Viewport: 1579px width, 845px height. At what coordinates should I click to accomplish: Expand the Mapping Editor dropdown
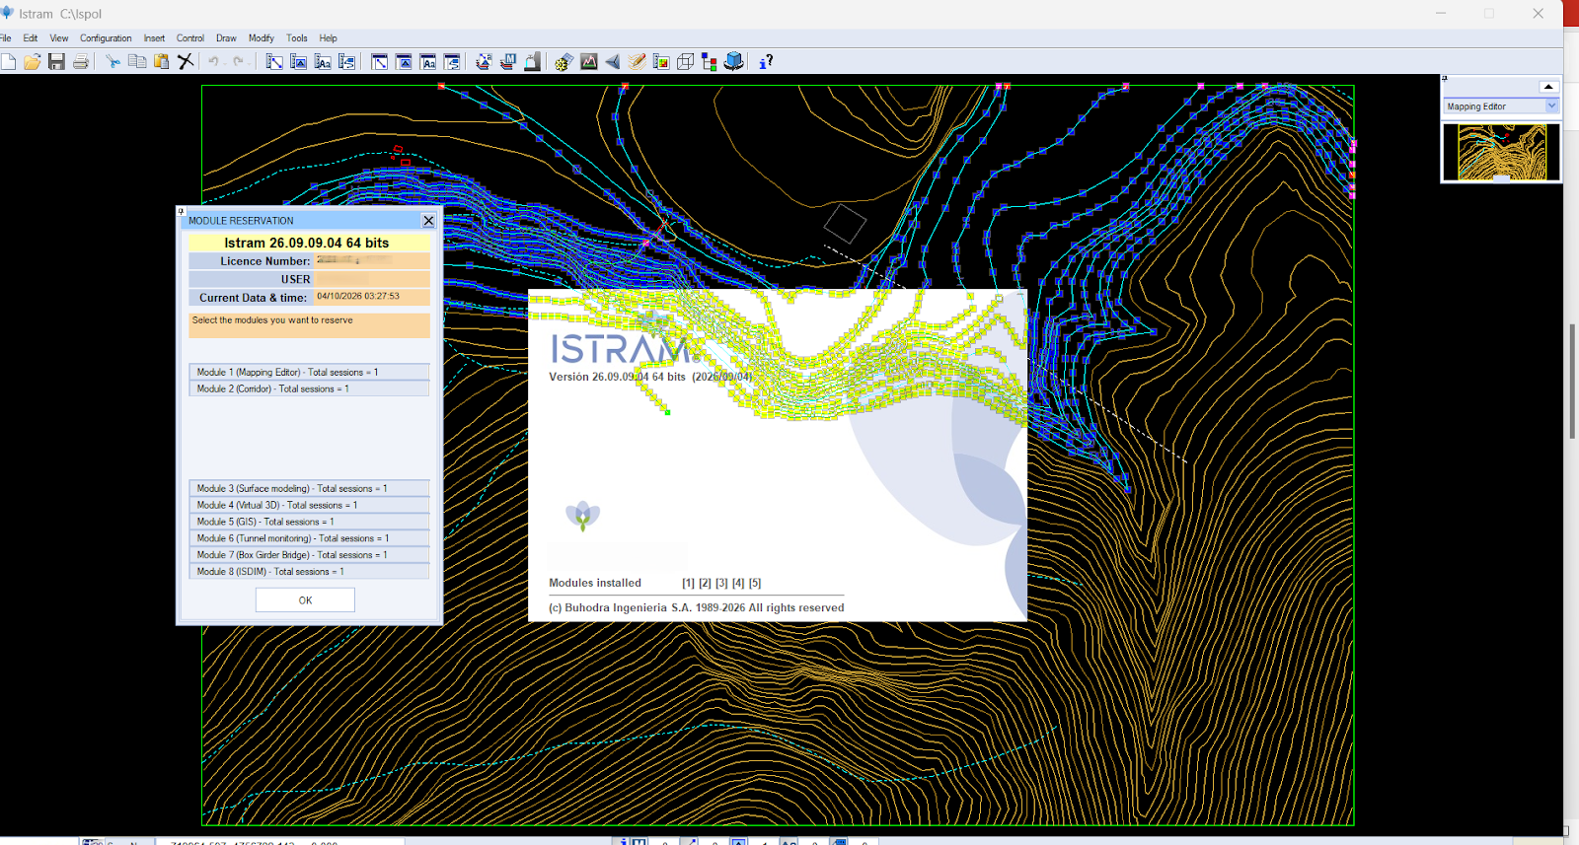click(x=1551, y=106)
